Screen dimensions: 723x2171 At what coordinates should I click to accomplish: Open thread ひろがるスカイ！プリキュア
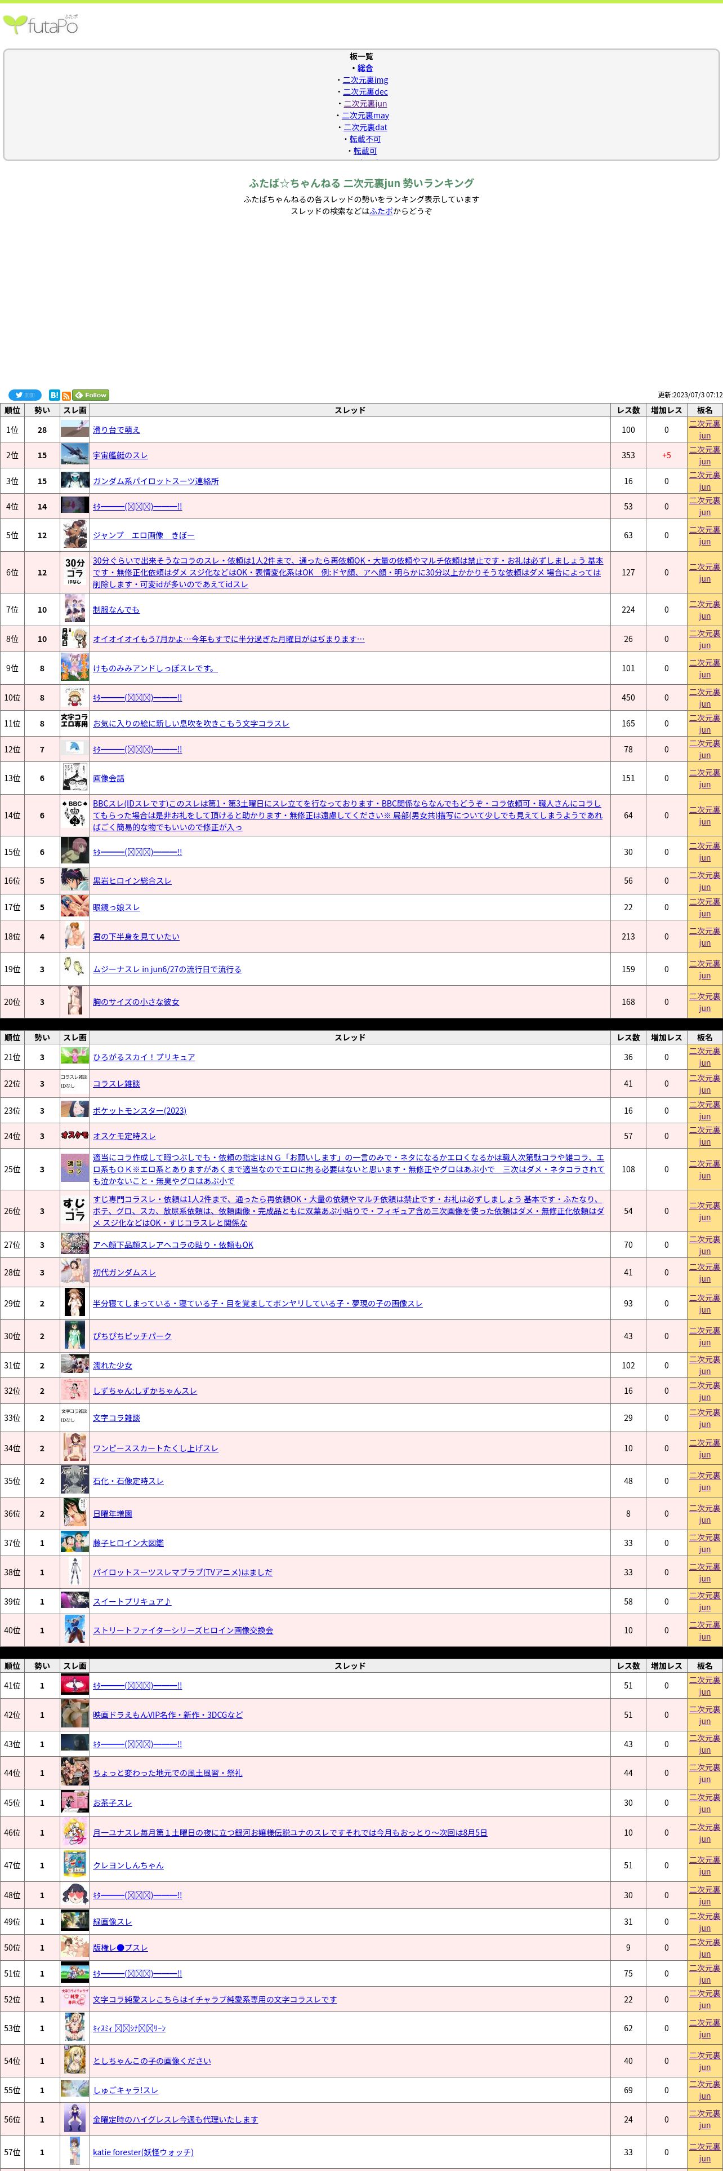(144, 1057)
